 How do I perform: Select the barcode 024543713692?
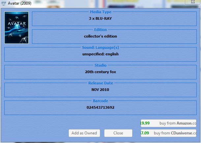pos(100,107)
